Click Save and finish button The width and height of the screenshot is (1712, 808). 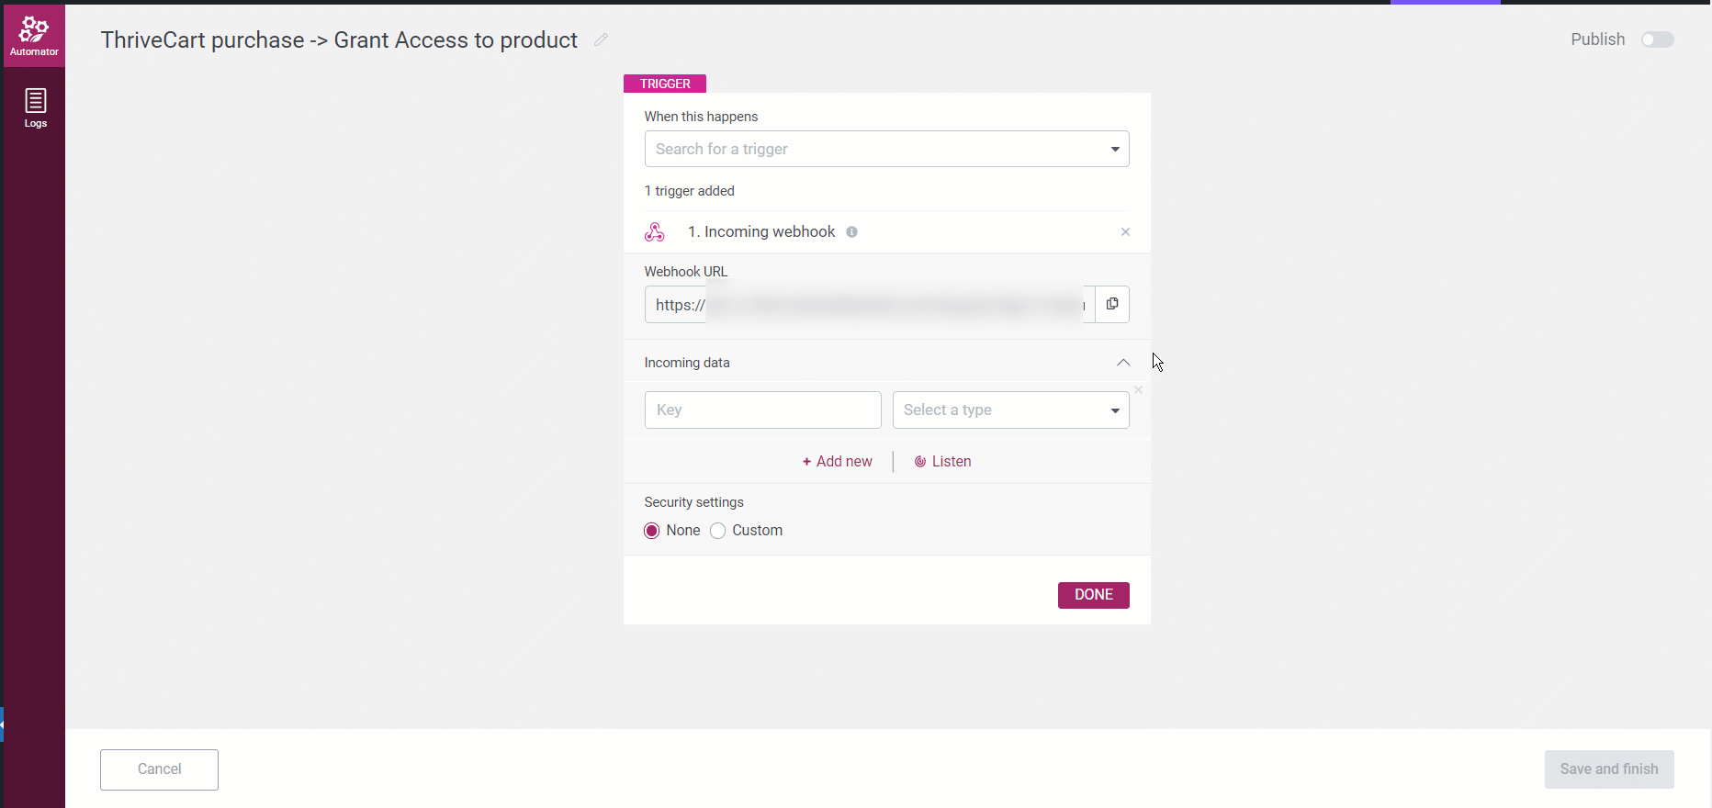(x=1609, y=769)
